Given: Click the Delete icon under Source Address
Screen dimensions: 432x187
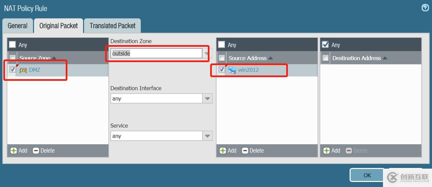Looking at the screenshot, I should click(x=245, y=151).
